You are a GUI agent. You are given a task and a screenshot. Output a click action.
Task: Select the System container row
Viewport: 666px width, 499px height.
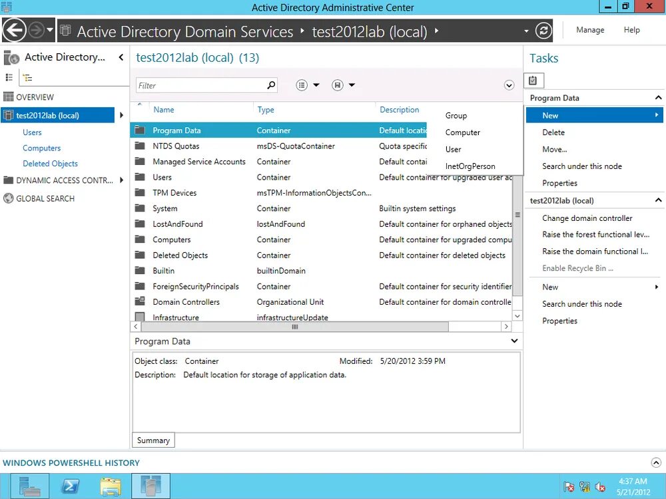(321, 208)
